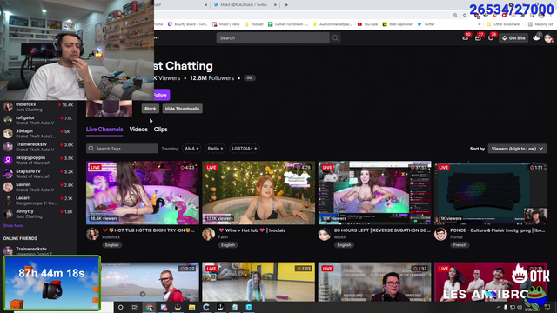
Task: Select the IRL category tag
Action: pos(250,78)
